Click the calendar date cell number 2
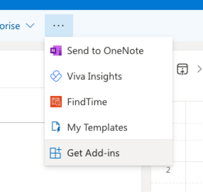This screenshot has height=192, width=203. pyautogui.click(x=168, y=170)
